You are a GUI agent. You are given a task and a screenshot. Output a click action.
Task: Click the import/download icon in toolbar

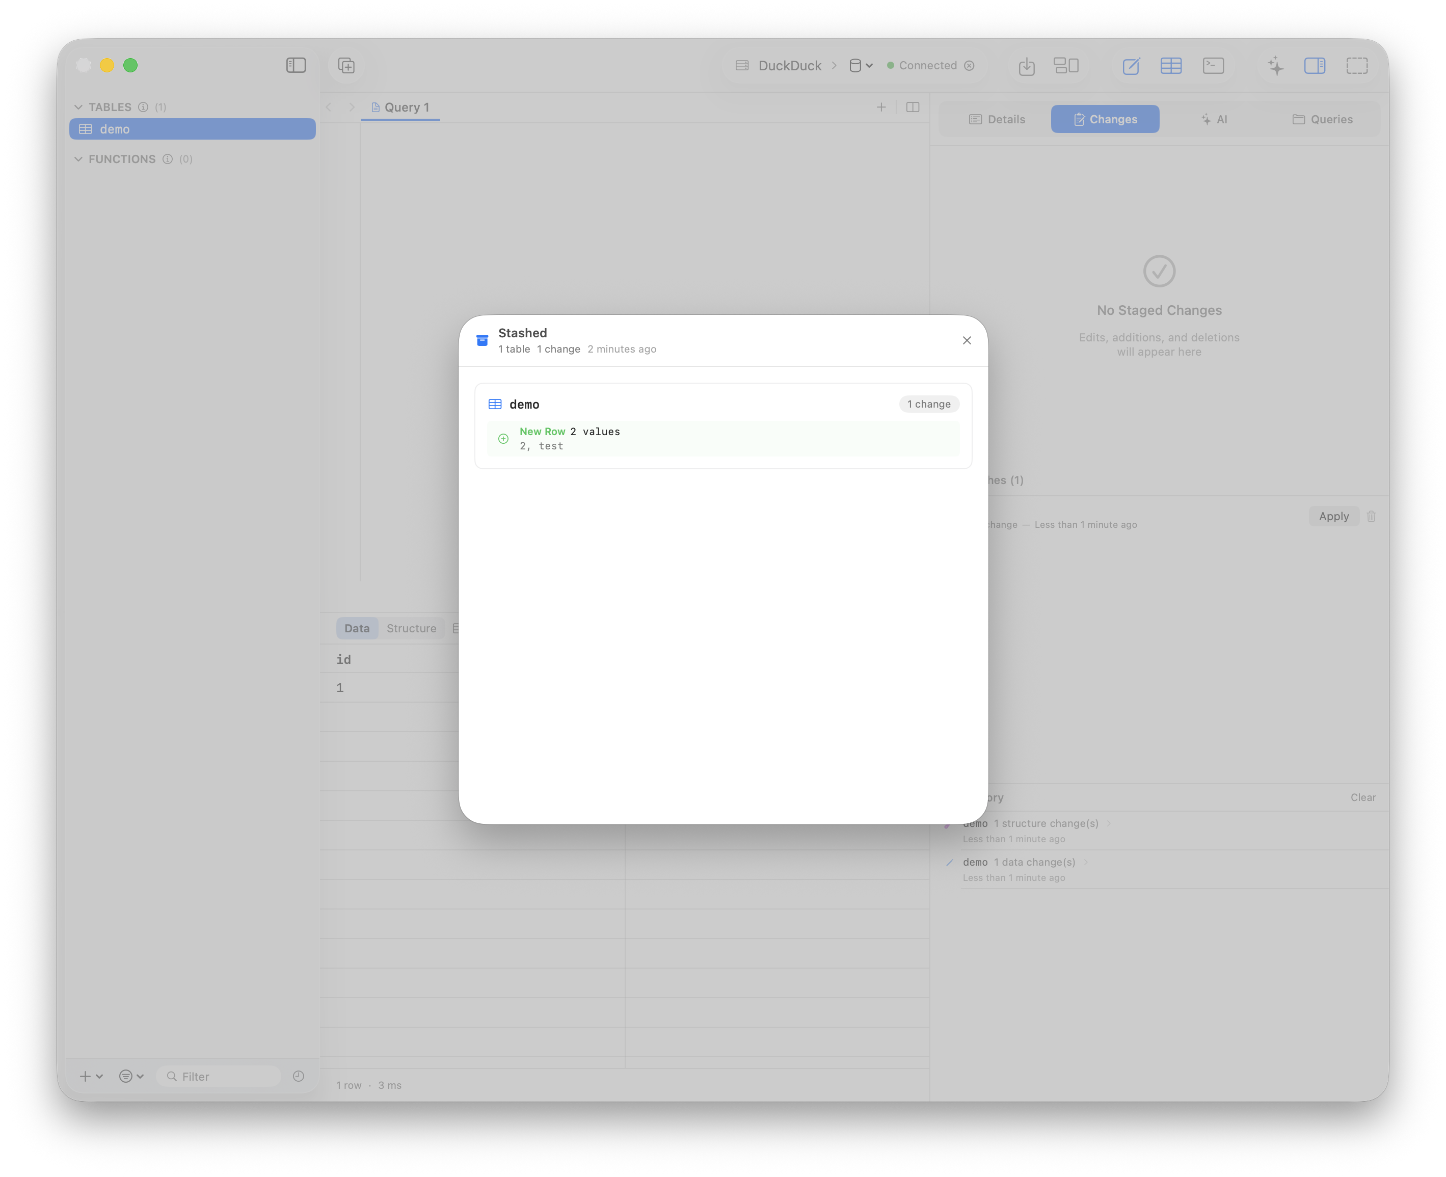tap(1026, 66)
